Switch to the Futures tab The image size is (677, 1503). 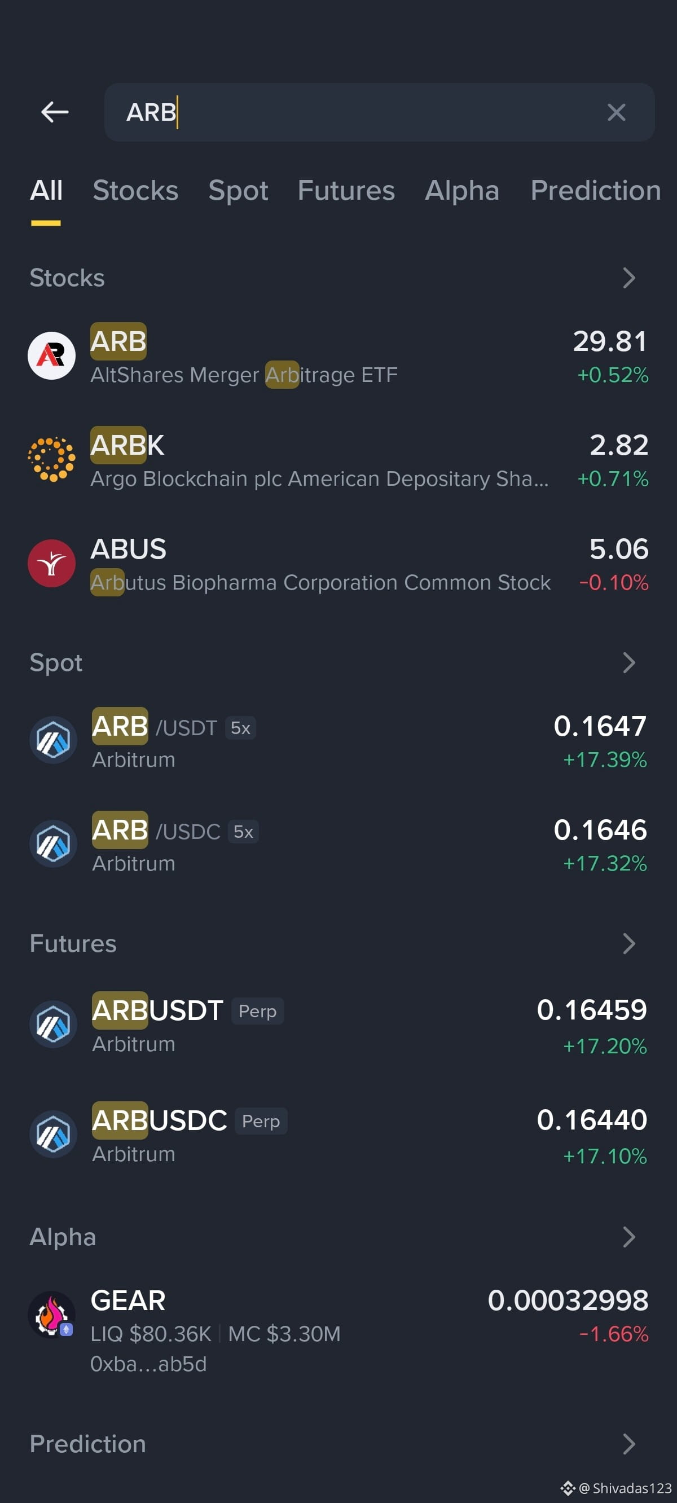[346, 191]
